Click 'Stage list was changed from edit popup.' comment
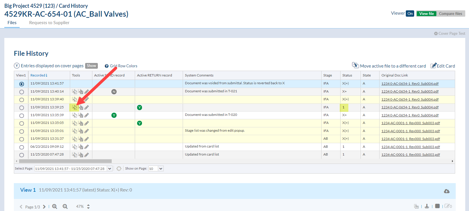The width and height of the screenshot is (469, 211). [215, 131]
